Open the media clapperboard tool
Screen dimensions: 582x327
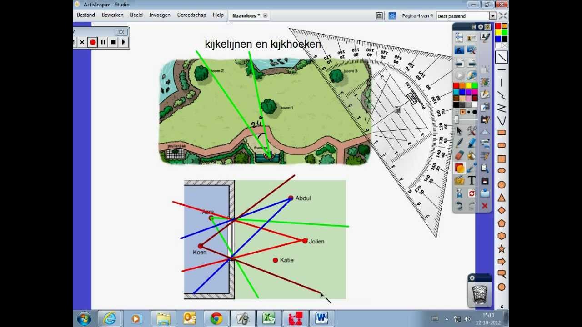459,181
